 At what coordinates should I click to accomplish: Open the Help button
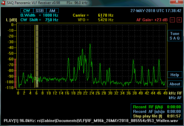(175, 75)
